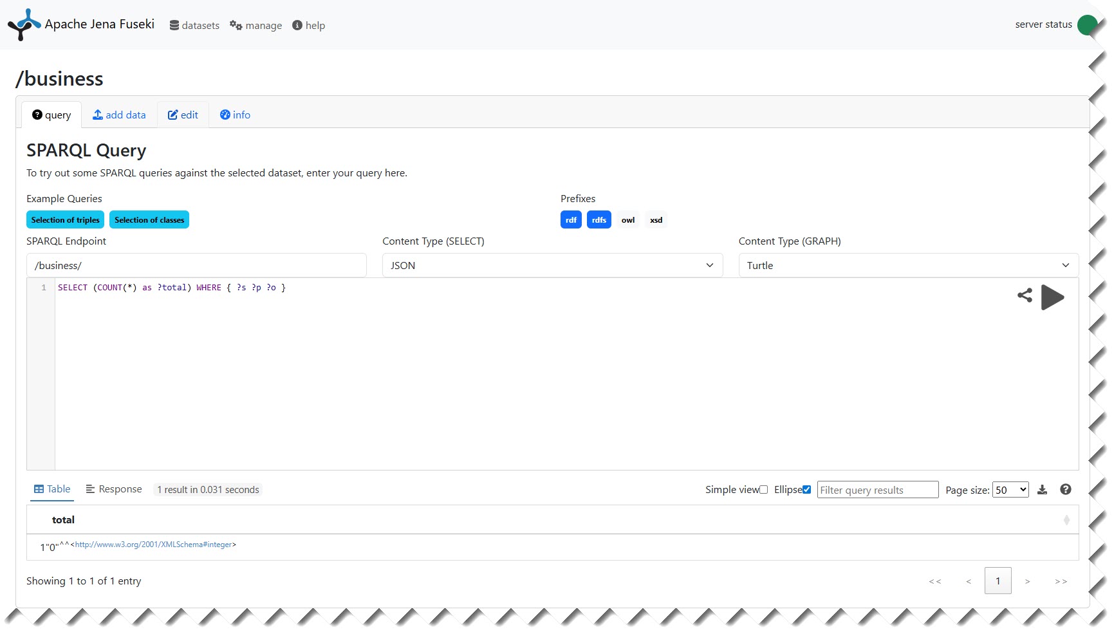This screenshot has width=1114, height=634.
Task: Enable the Simple view checkbox
Action: [764, 490]
